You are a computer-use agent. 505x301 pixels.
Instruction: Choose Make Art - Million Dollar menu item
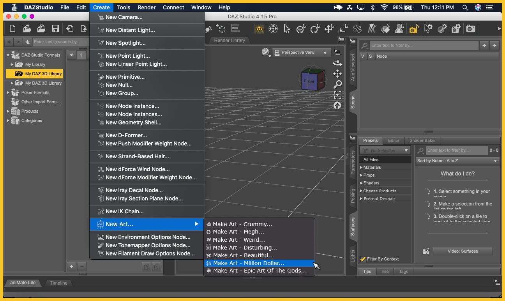260,263
